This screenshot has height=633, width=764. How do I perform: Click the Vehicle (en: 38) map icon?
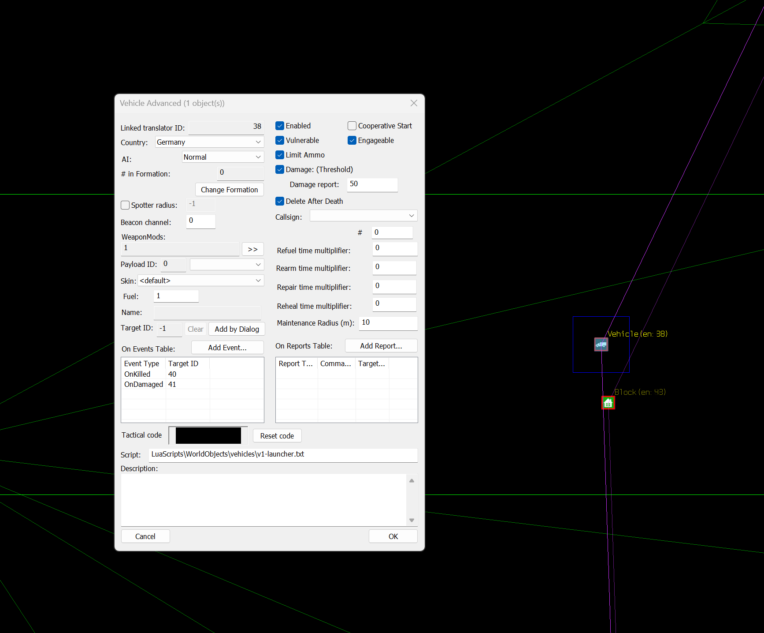(601, 345)
